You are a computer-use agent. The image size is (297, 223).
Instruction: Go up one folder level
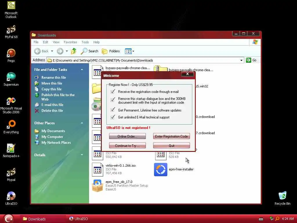point(73,51)
